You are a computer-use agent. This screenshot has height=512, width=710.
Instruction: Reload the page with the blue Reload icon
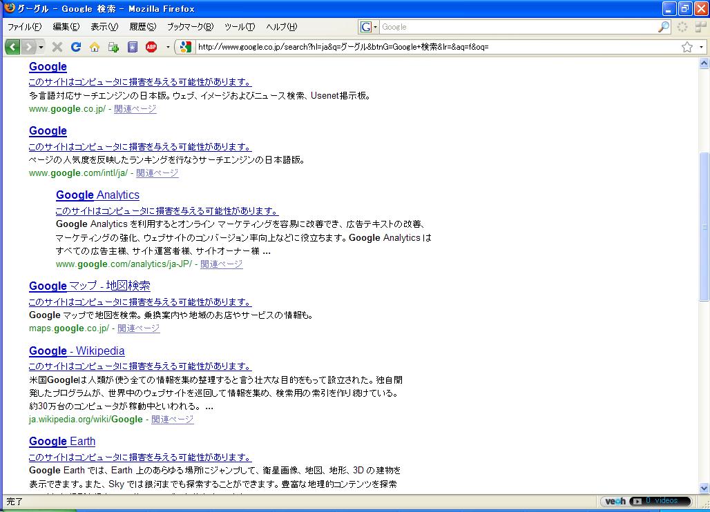tap(75, 47)
